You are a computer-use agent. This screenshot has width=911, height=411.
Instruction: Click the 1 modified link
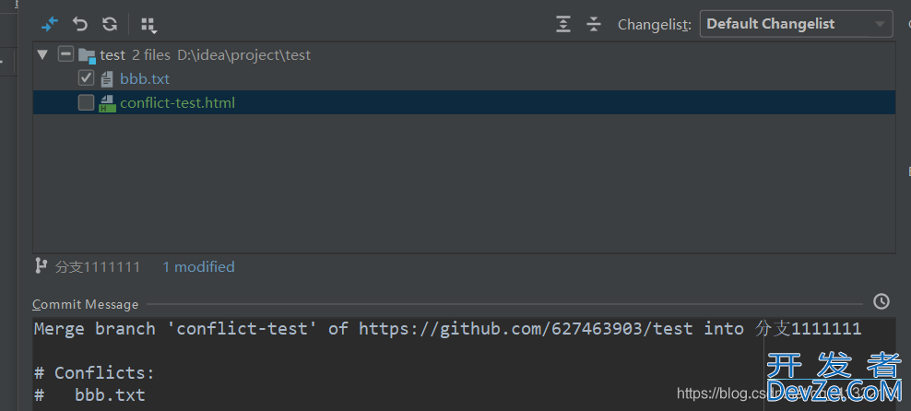(x=198, y=267)
